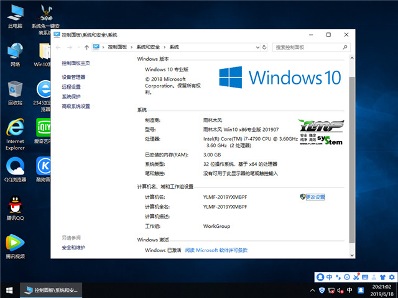This screenshot has height=298, width=398.
Task: Click the IME toolbar avatar logo icon
Action: (320, 277)
